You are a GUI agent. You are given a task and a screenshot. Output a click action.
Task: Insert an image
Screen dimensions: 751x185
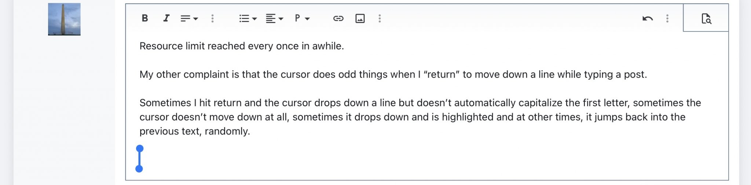coord(360,18)
